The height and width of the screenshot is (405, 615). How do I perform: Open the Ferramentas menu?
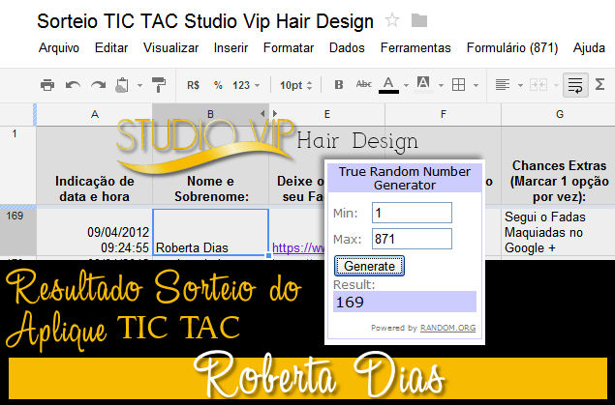415,47
